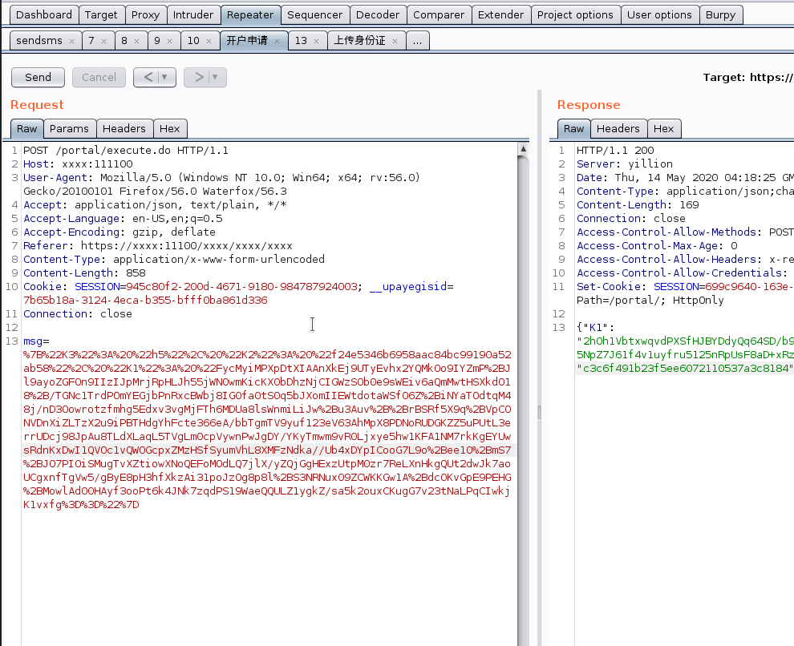Show the response Headers view

(x=618, y=128)
